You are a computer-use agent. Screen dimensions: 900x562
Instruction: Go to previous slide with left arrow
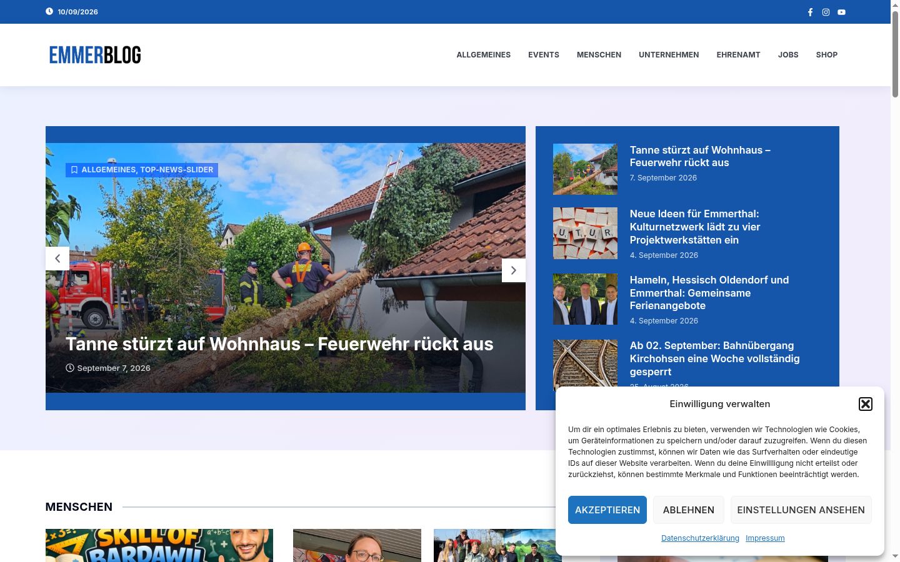(x=57, y=259)
